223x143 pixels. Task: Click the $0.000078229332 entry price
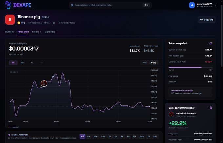(203, 134)
